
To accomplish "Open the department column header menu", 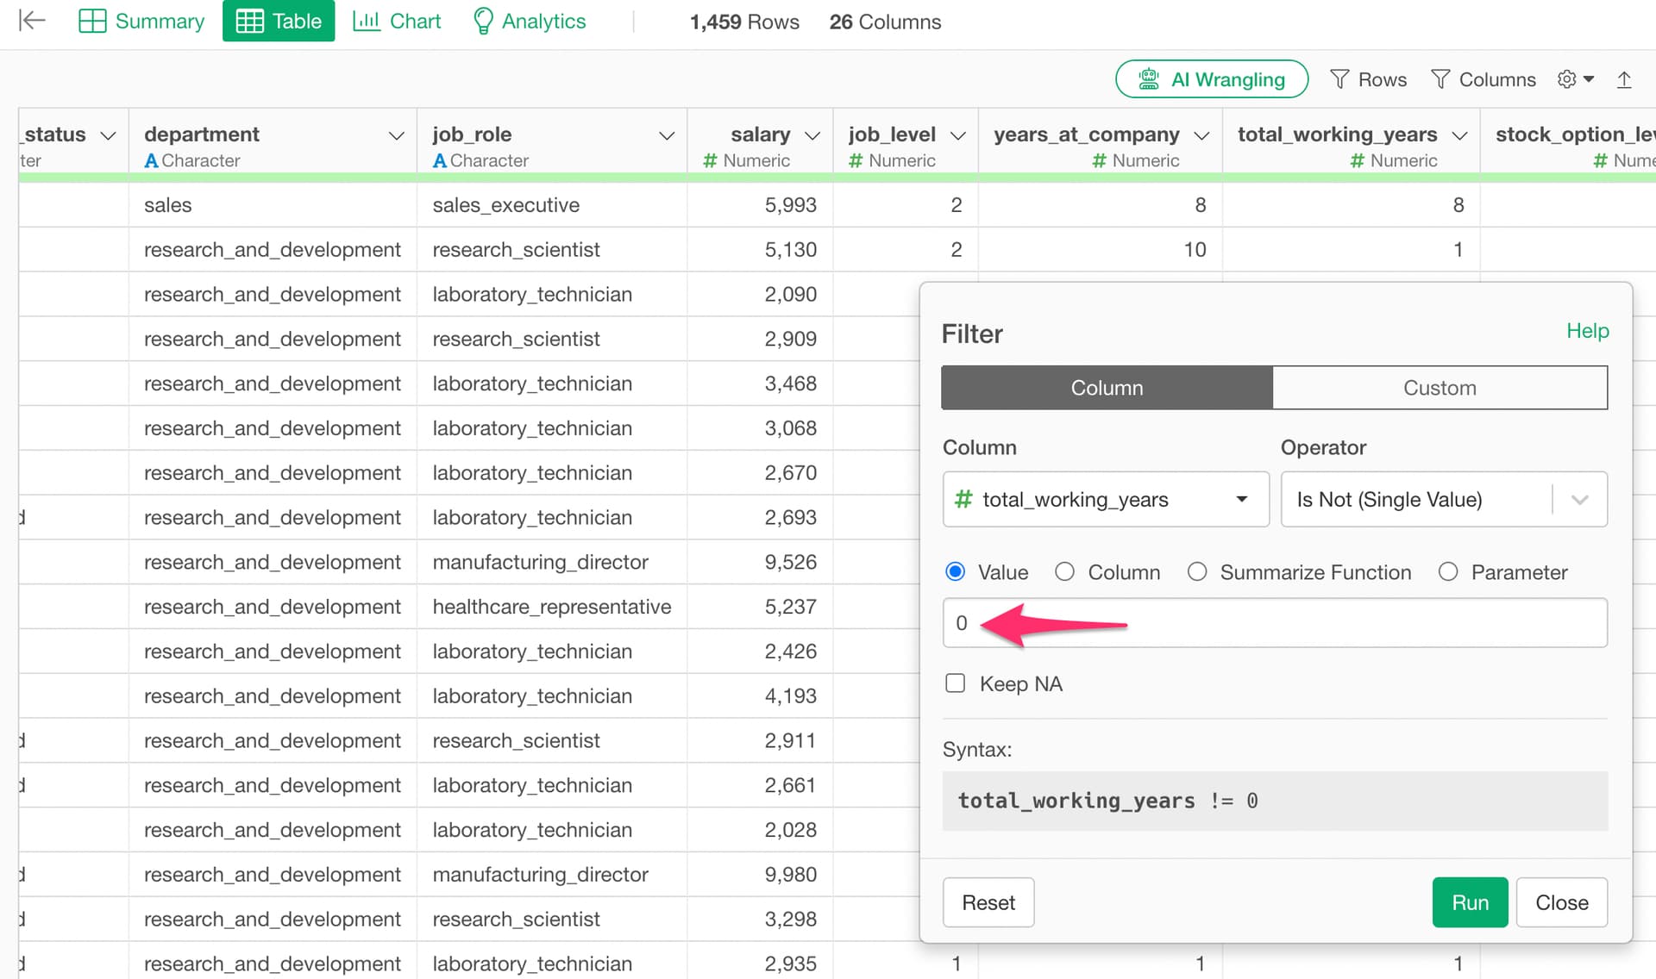I will [396, 135].
